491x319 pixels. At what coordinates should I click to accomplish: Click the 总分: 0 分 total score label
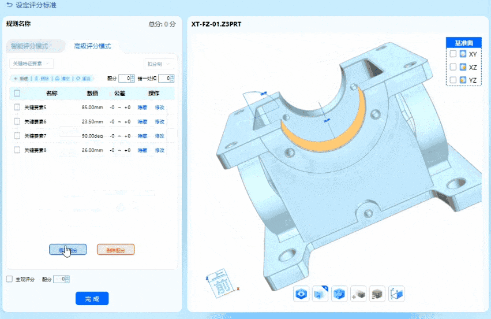click(162, 24)
